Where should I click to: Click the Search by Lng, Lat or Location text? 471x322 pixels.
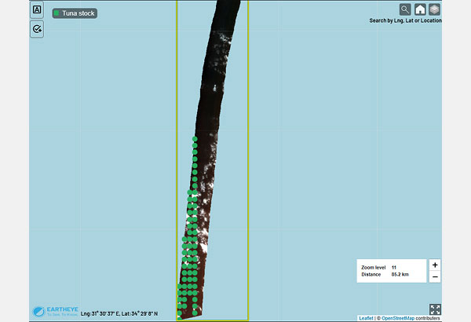pos(405,20)
